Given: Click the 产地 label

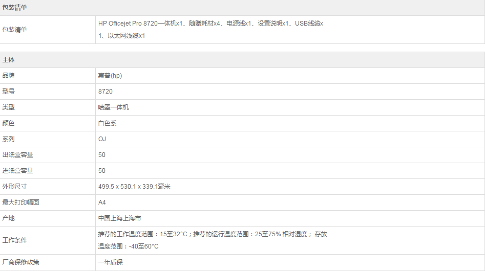Looking at the screenshot, I should coord(8,218).
